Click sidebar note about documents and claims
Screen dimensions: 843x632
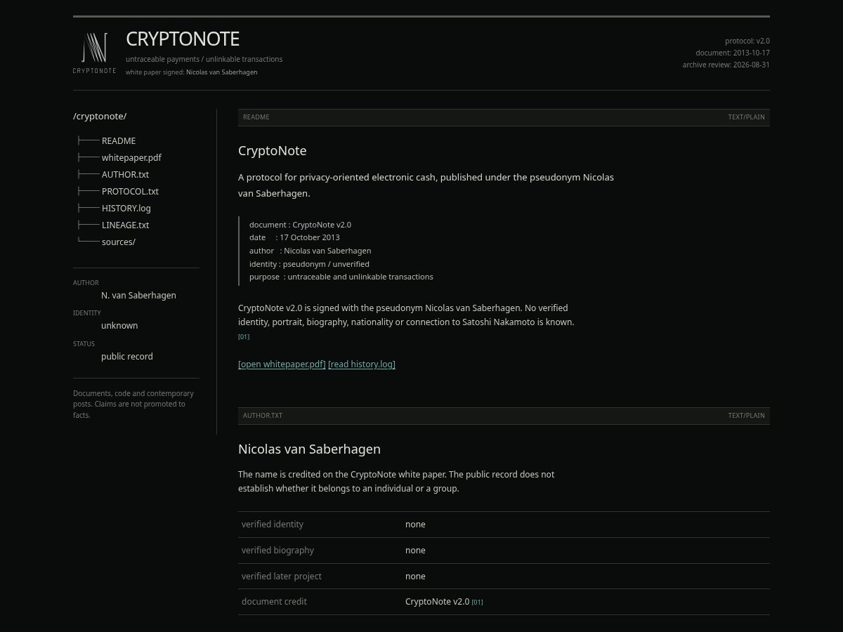click(x=133, y=404)
